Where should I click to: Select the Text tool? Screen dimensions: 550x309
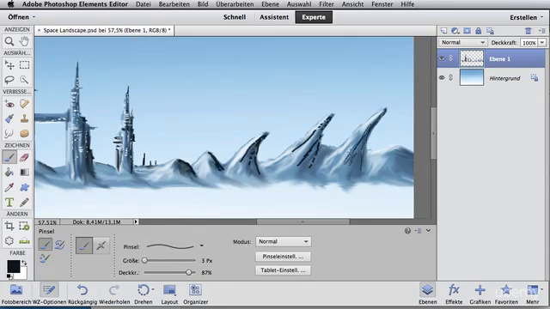pyautogui.click(x=9, y=203)
